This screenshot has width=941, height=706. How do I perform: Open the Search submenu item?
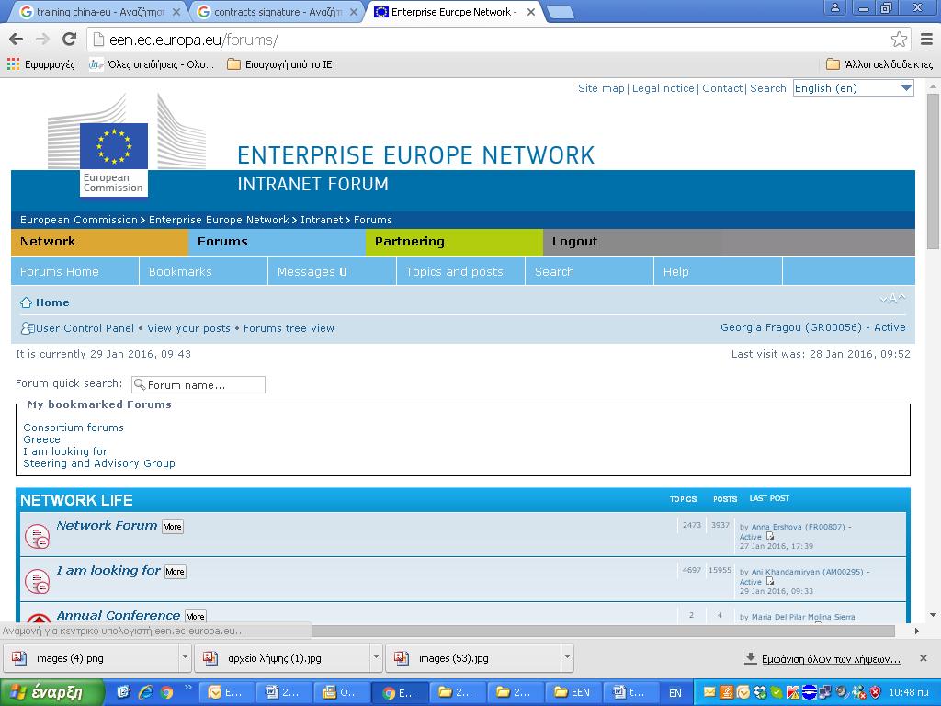point(589,272)
